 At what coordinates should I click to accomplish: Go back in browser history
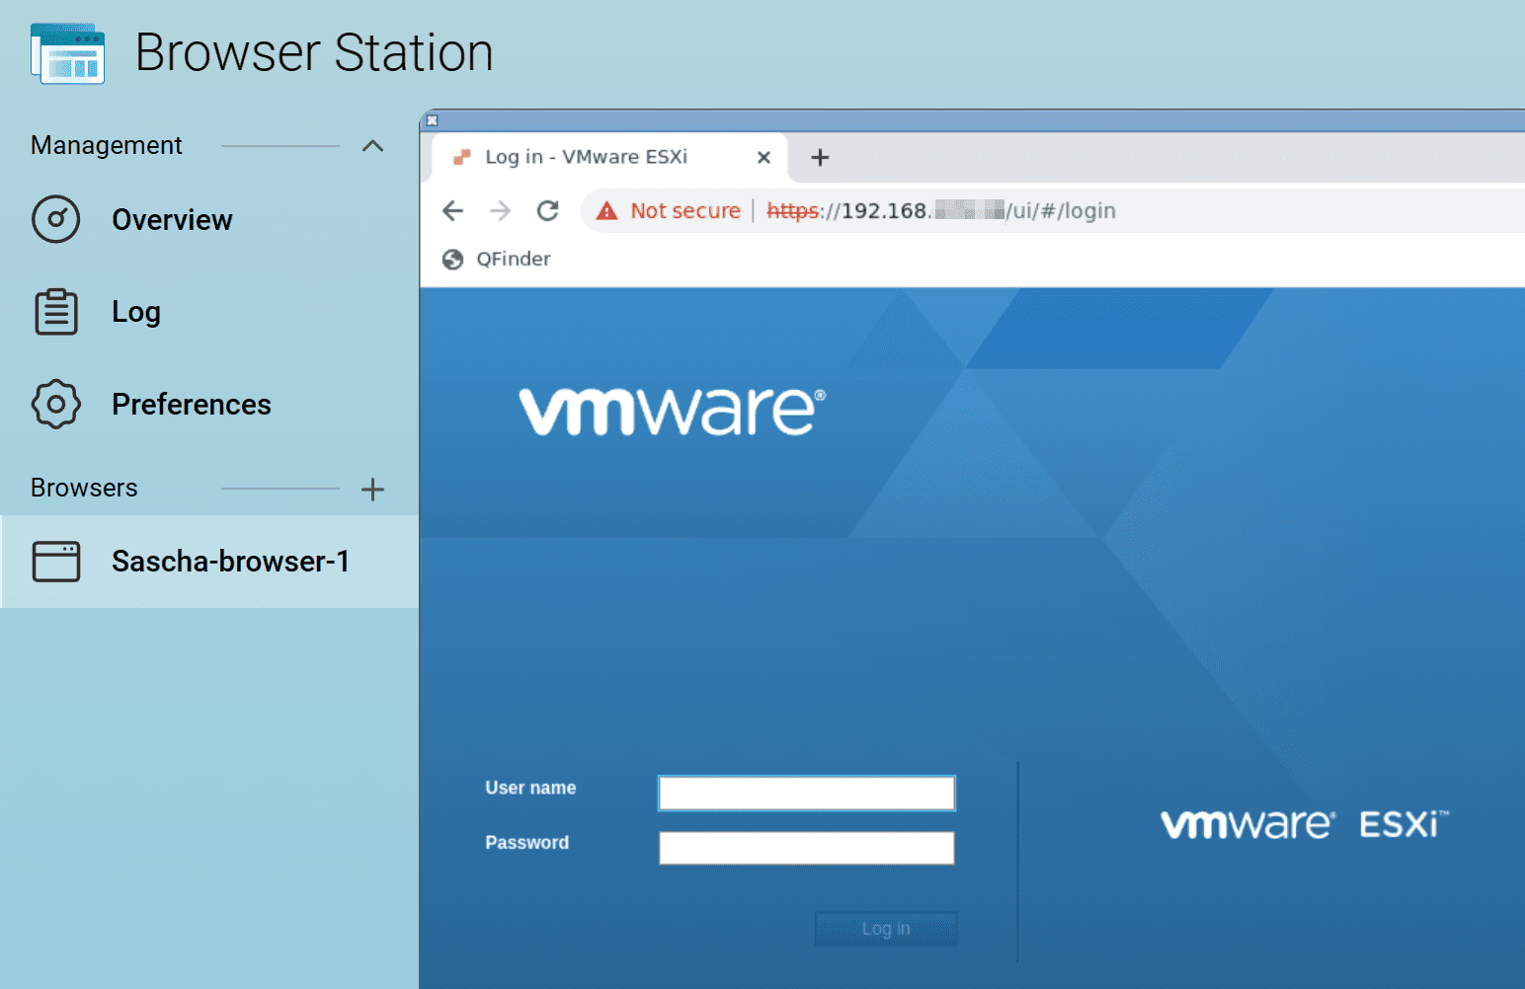[453, 210]
